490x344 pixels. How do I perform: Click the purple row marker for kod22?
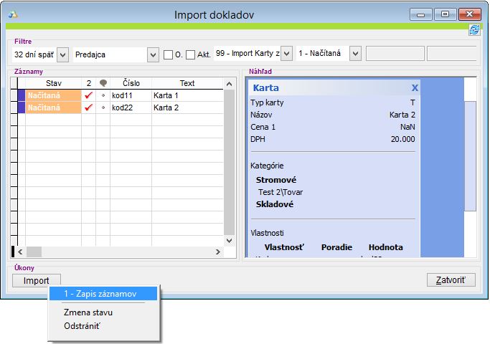22,107
